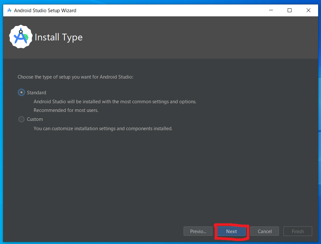Screen dimensions: 321x244
Task: Click 'Choose the type of setup' prompt text
Action: click(75, 77)
